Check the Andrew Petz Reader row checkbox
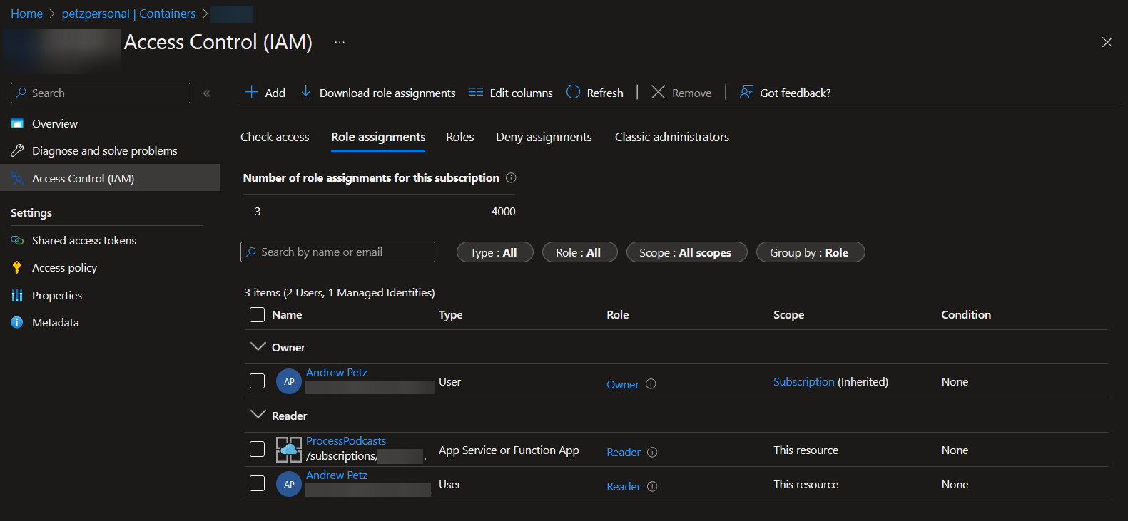Screen dimensions: 1128x521 [x=258, y=483]
